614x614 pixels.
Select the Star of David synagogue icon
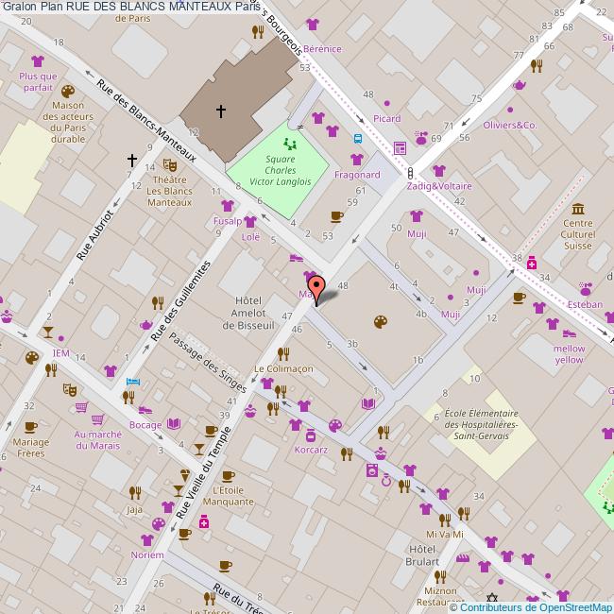[490, 598]
